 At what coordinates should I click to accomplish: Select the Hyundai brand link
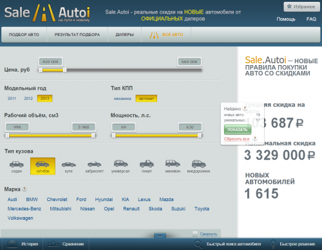click(x=104, y=200)
